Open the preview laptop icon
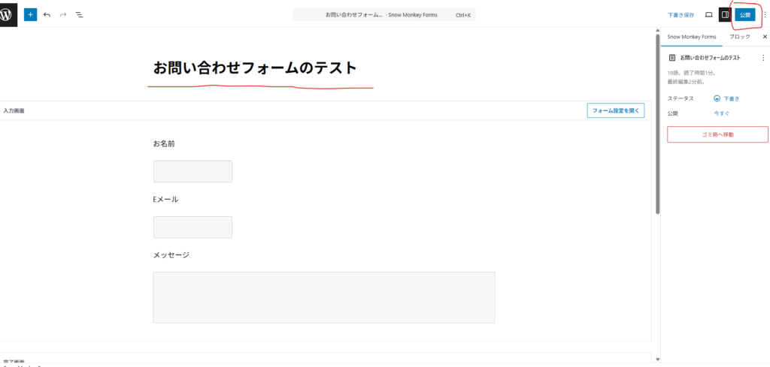Viewport: 770px width, 367px height. tap(708, 15)
